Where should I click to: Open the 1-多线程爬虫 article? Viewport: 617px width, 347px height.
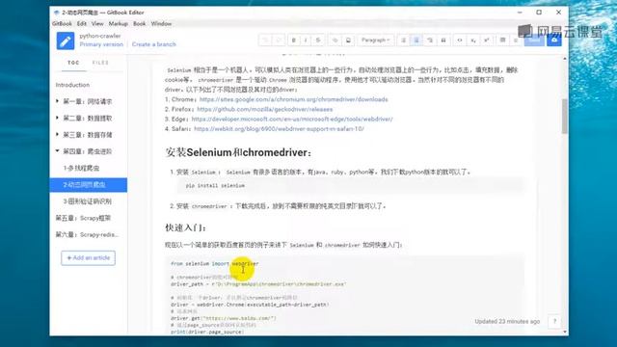pos(81,168)
